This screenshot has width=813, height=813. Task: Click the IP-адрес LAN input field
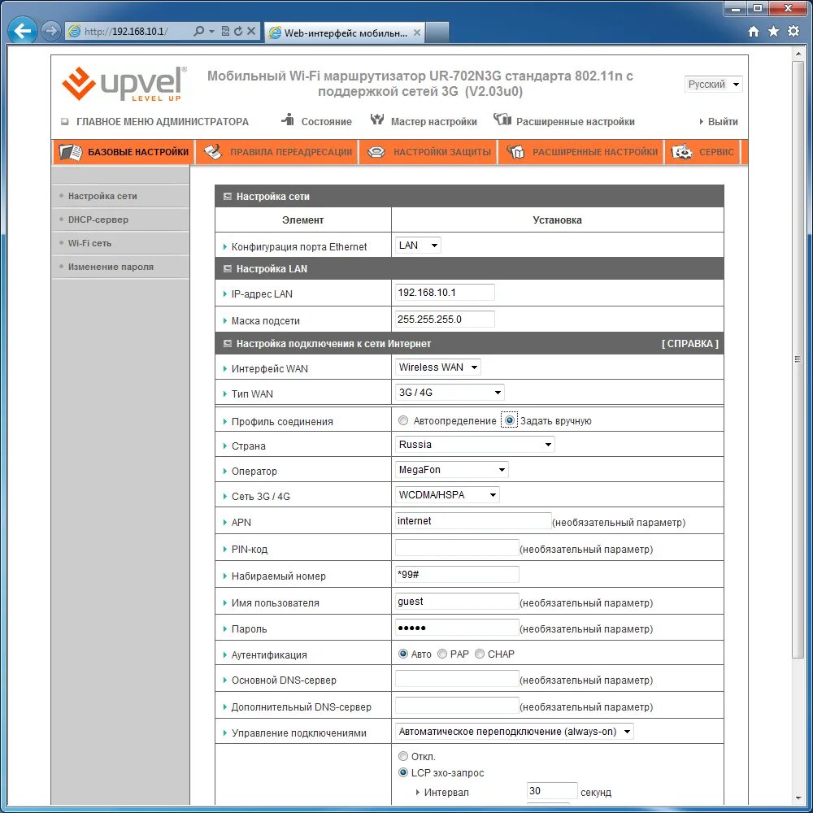click(x=445, y=293)
